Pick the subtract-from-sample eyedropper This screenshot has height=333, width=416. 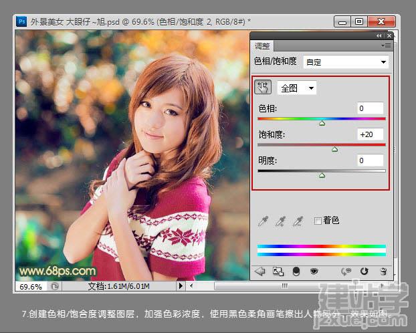coord(298,221)
